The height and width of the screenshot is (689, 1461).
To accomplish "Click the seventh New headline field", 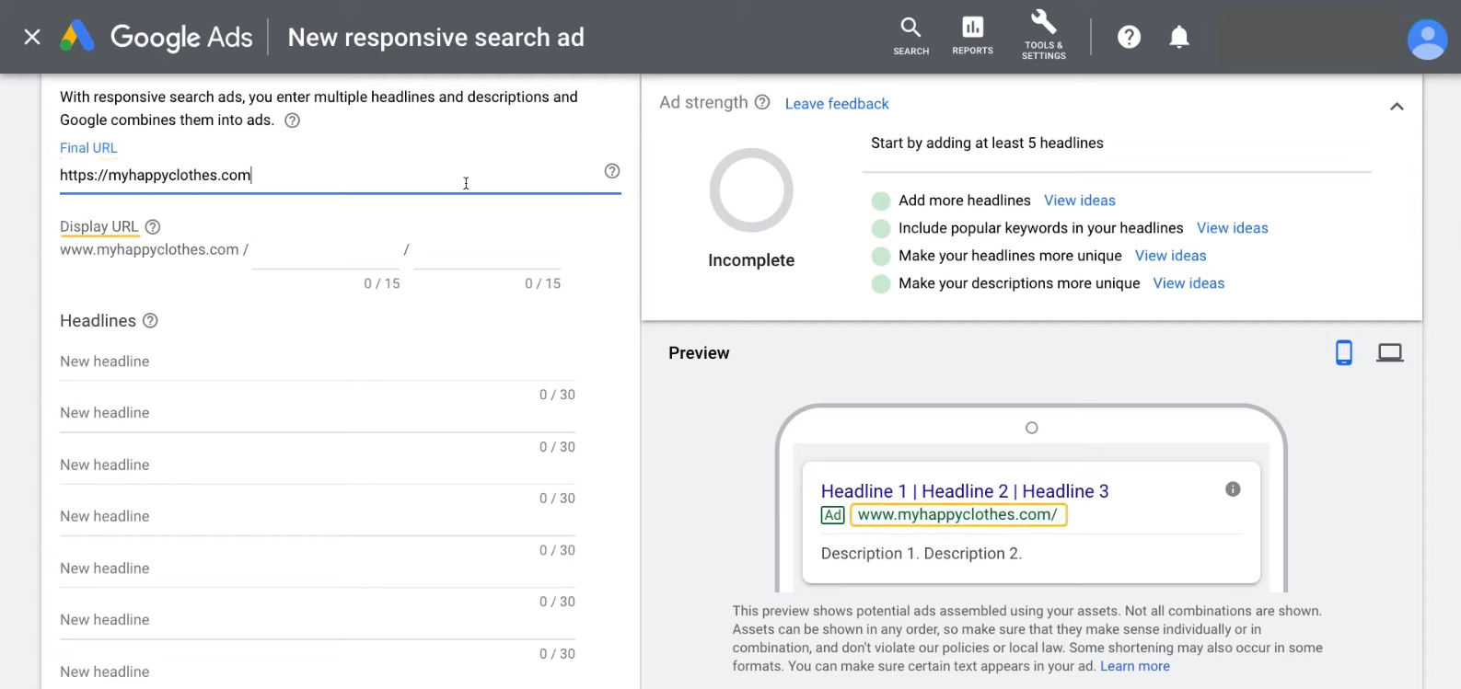I will [318, 672].
